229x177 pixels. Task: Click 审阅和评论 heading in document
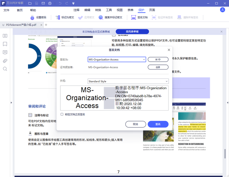37,106
